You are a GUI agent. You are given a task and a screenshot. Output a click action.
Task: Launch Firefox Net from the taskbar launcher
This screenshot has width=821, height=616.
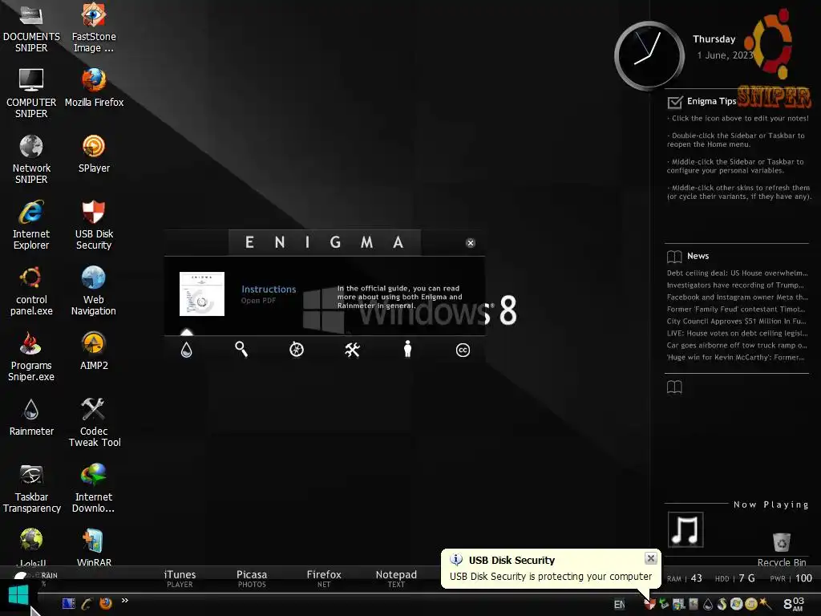[324, 578]
